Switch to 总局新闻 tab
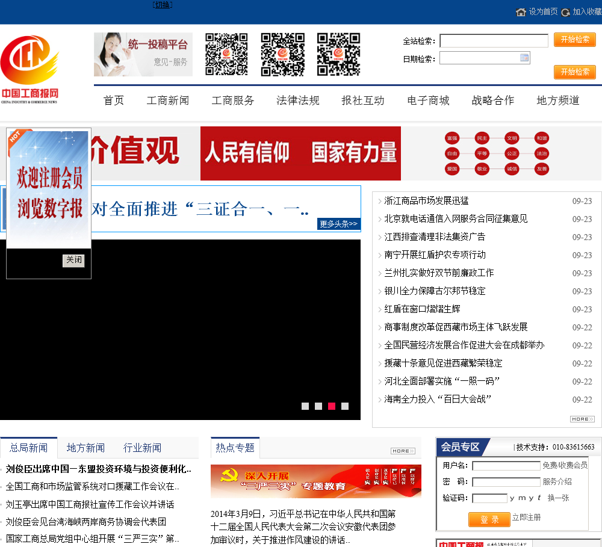 click(29, 448)
